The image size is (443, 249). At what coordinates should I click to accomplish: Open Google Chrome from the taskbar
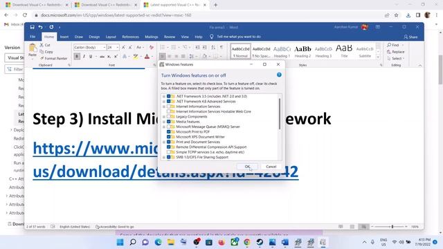(247, 242)
